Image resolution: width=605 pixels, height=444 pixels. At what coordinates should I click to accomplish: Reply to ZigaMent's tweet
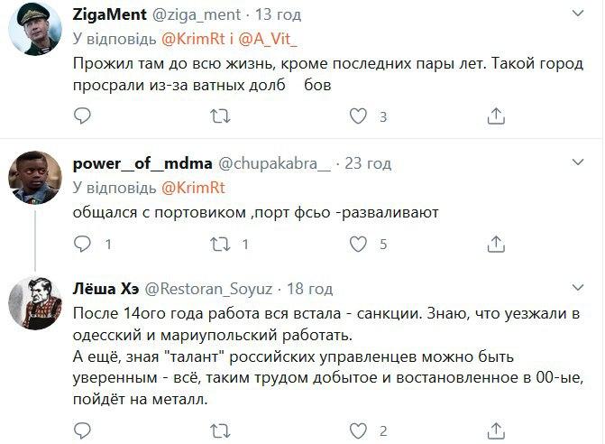[x=82, y=116]
